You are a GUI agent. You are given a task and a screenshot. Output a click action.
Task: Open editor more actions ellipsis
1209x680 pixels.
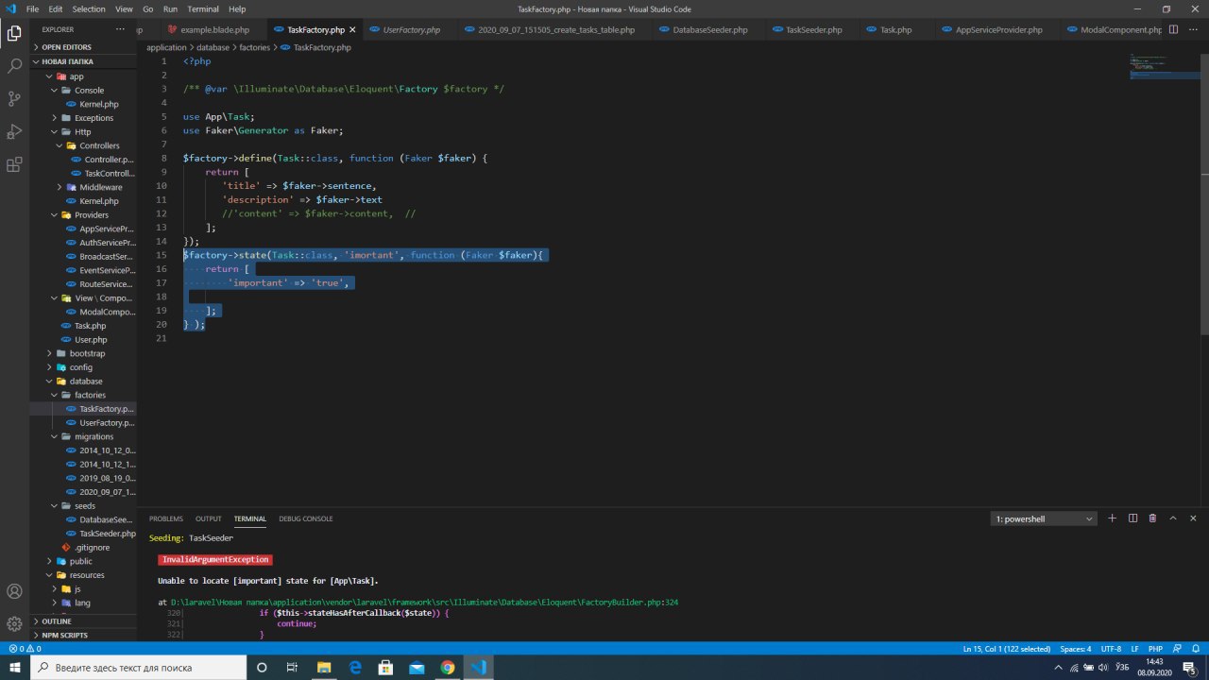(x=1194, y=29)
